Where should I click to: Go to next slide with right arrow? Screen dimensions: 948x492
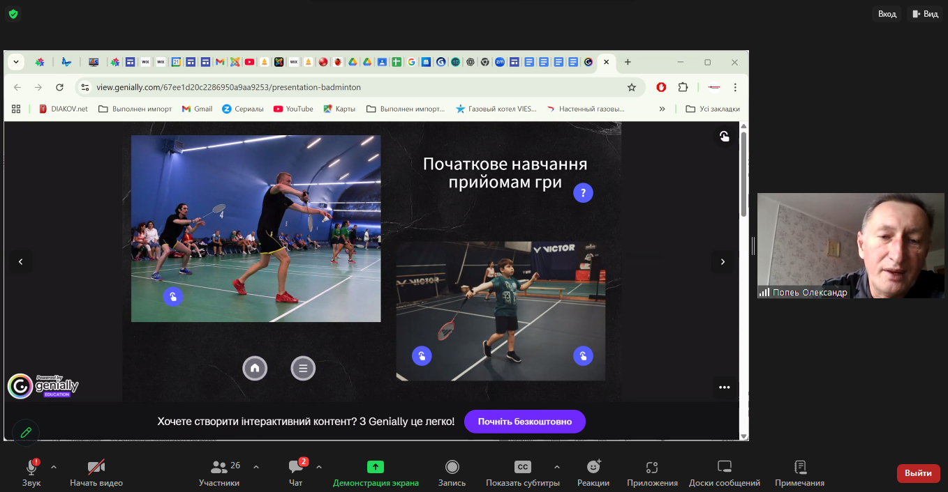point(723,262)
